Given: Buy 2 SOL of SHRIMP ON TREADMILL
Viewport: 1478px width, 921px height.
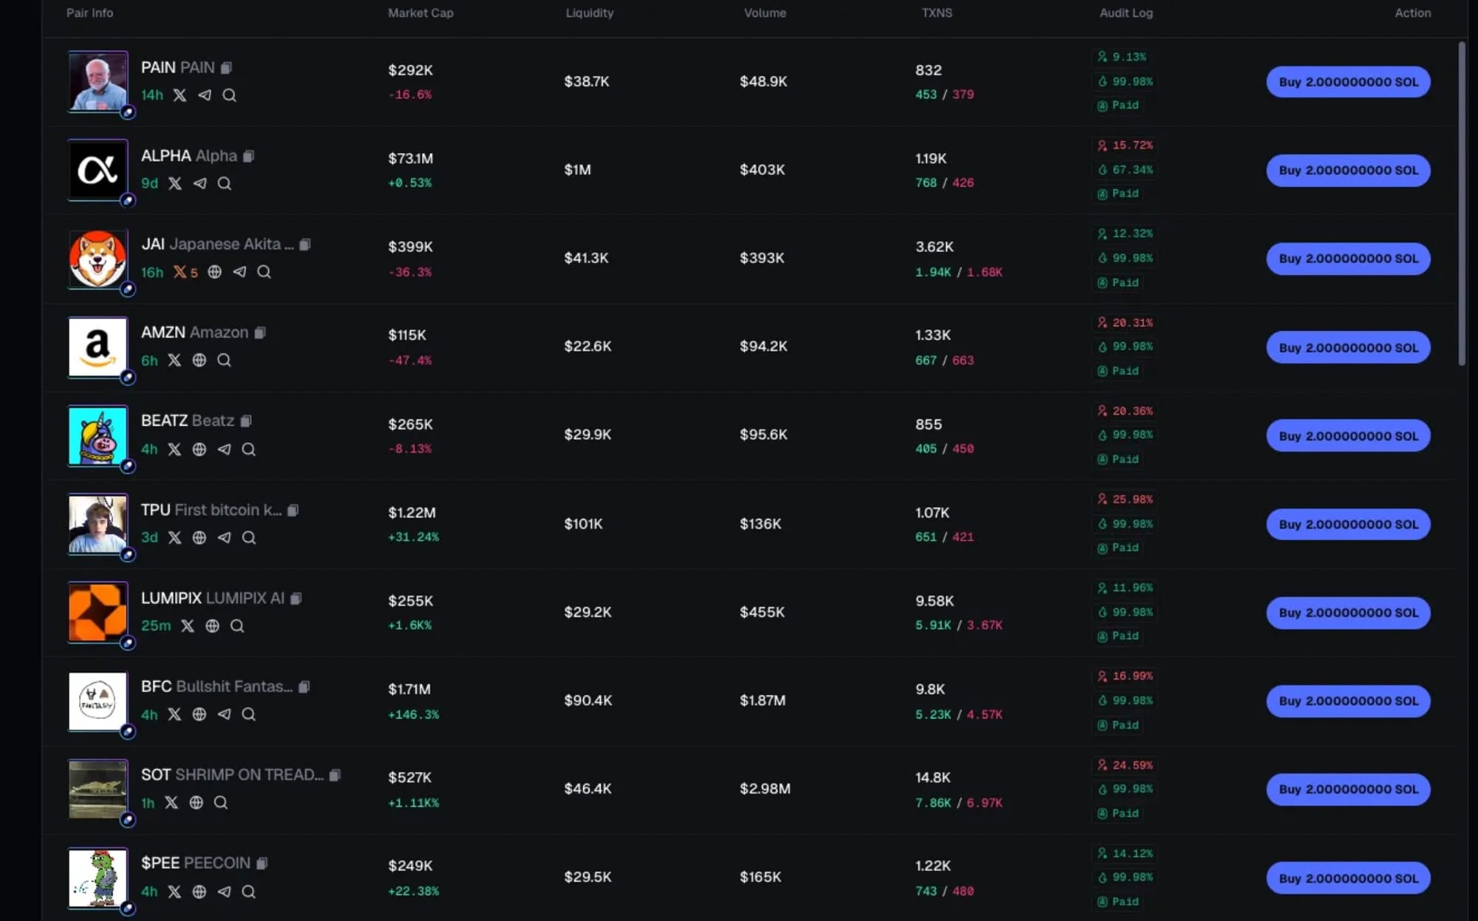Looking at the screenshot, I should tap(1348, 789).
